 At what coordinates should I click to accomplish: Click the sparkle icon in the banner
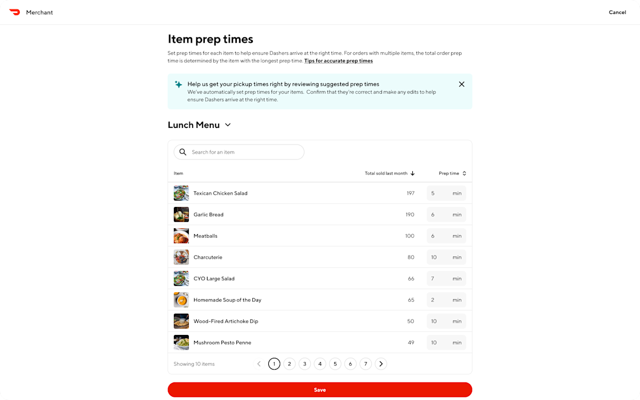(x=178, y=84)
